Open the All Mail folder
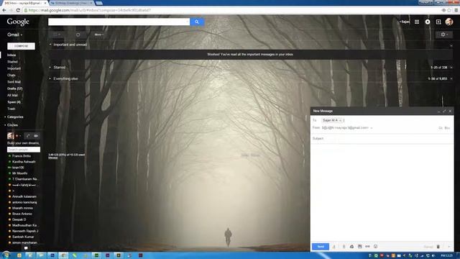This screenshot has width=460, height=259. [13, 96]
